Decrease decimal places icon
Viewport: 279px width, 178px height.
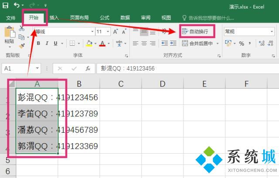click(270, 43)
